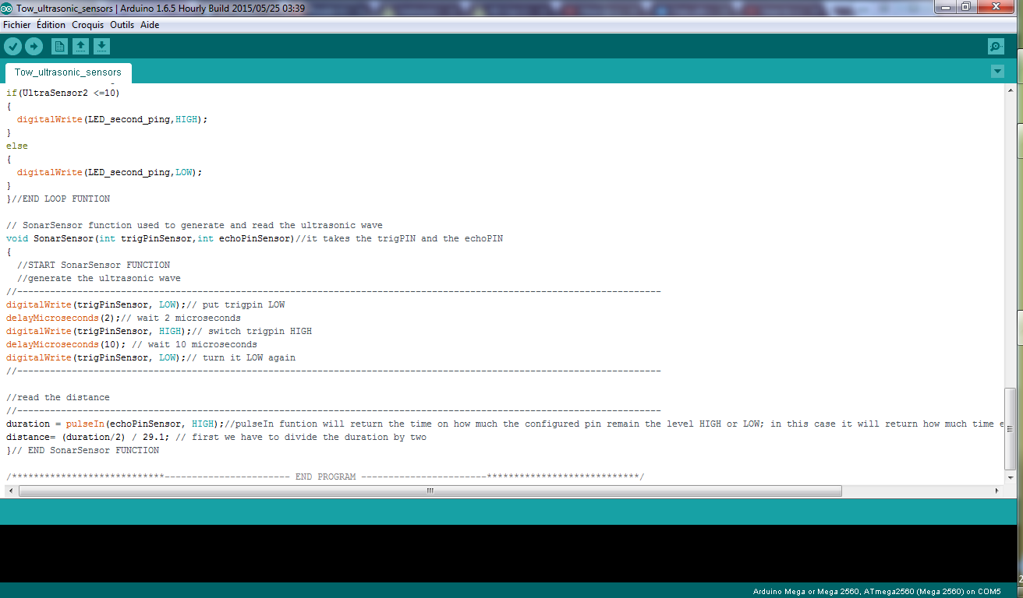This screenshot has width=1023, height=598.
Task: Save the sketch via Save icon
Action: pyautogui.click(x=101, y=46)
